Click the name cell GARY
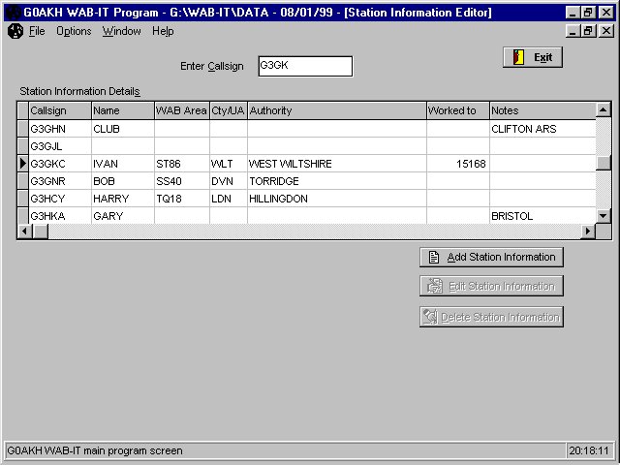This screenshot has height=465, width=620. (x=123, y=216)
